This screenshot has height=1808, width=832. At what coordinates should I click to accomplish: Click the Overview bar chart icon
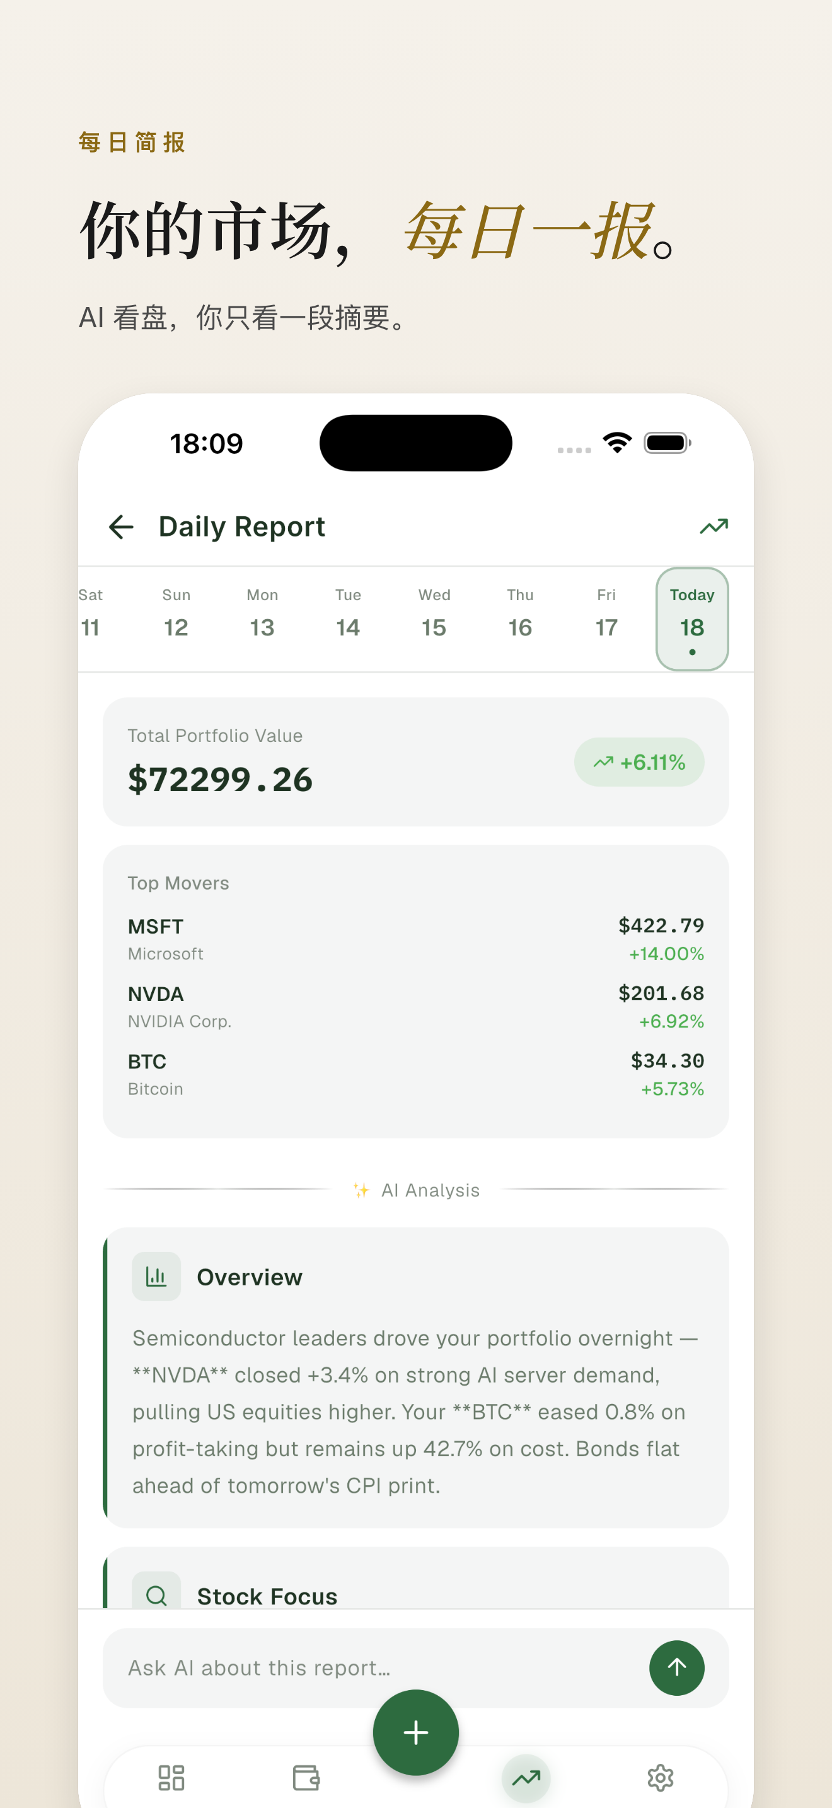(x=156, y=1276)
